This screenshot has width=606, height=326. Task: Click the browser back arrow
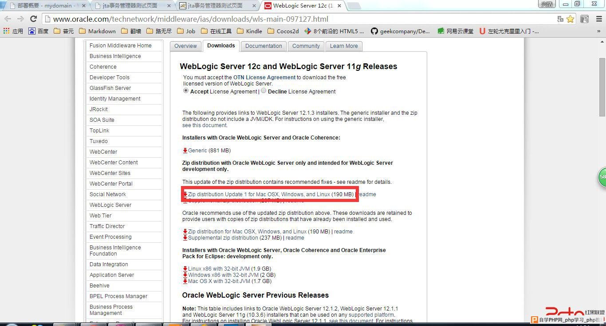pos(8,19)
